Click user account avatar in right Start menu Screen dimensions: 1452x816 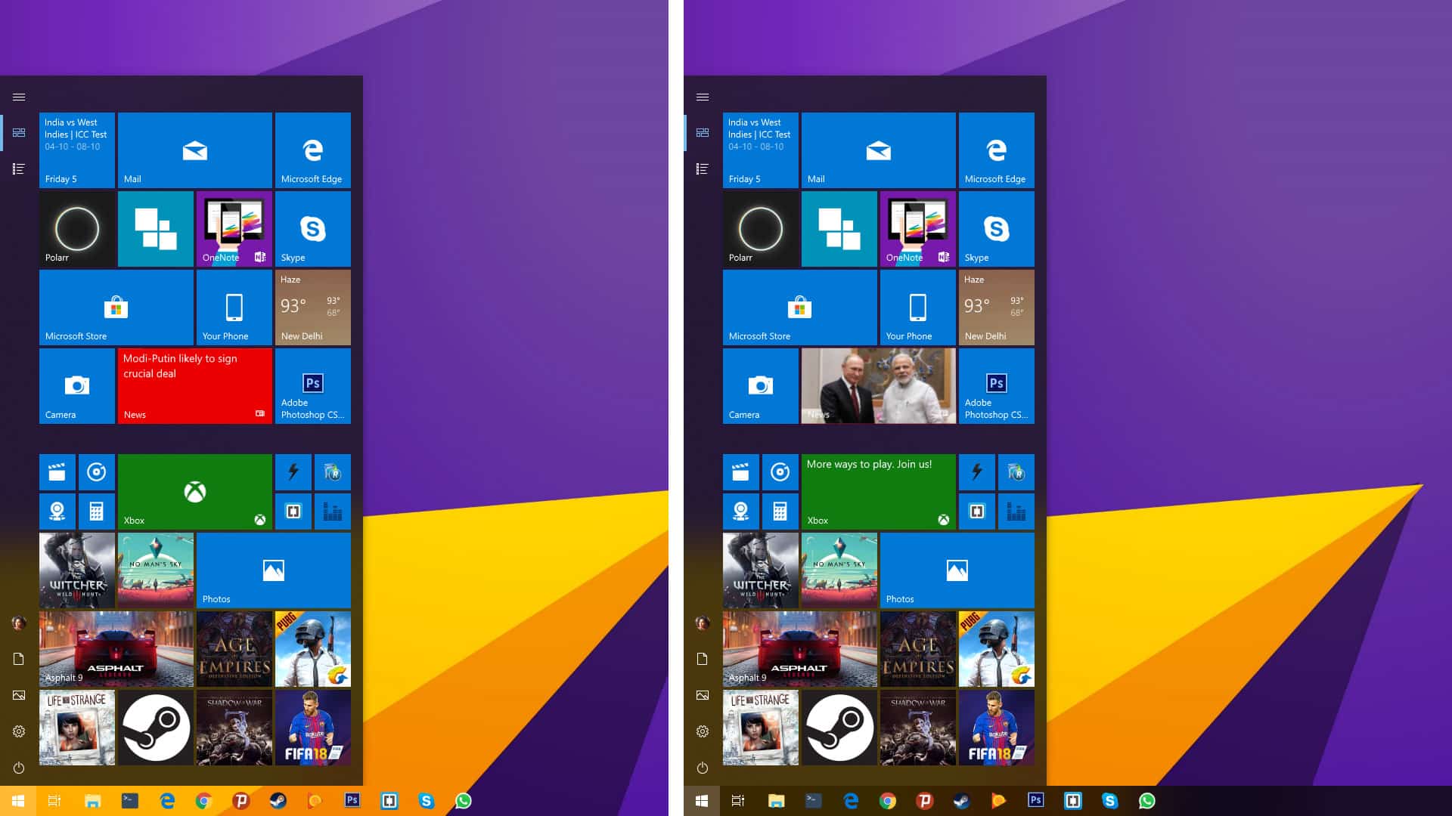click(x=703, y=623)
